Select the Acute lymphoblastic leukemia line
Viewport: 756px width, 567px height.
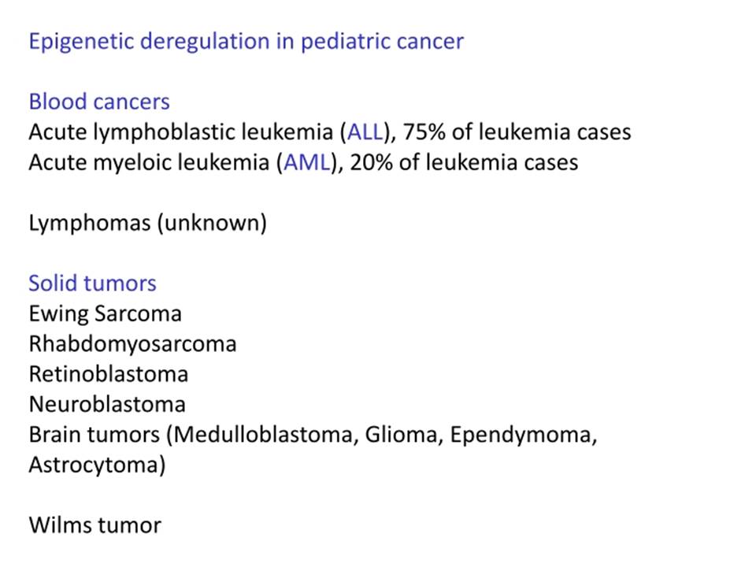pyautogui.click(x=330, y=132)
